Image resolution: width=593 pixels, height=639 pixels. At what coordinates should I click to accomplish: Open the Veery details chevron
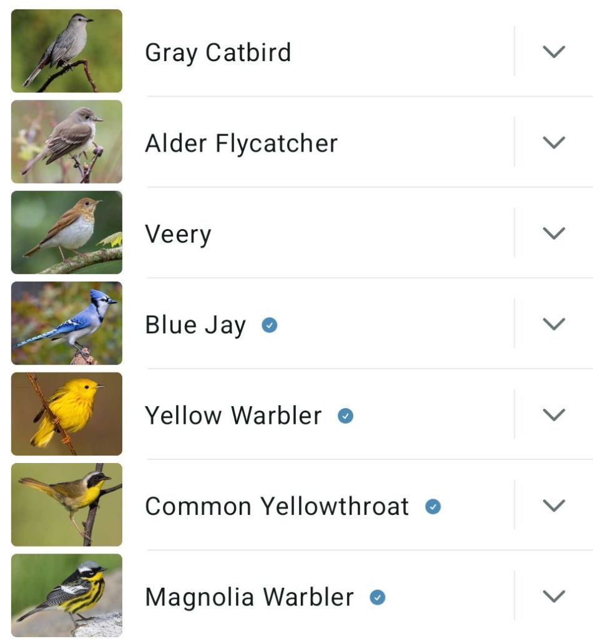[x=554, y=233]
